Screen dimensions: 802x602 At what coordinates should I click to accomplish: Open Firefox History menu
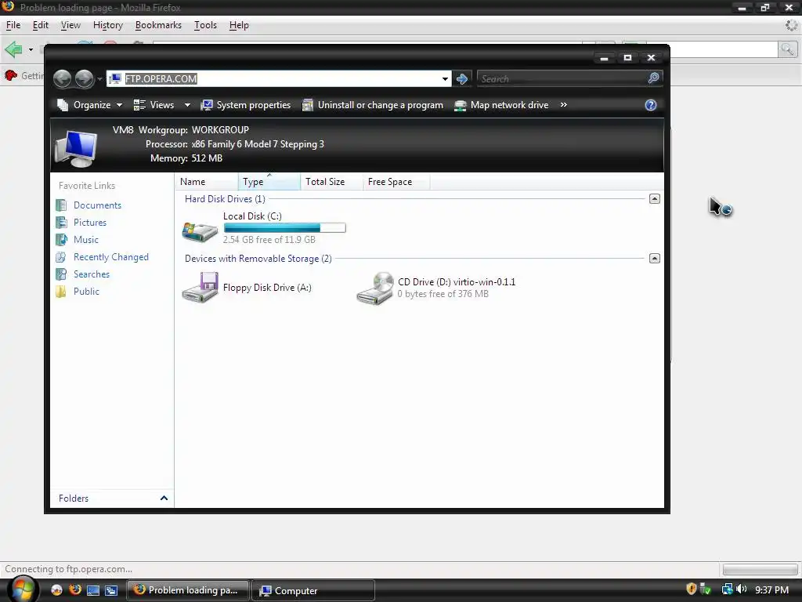(108, 25)
